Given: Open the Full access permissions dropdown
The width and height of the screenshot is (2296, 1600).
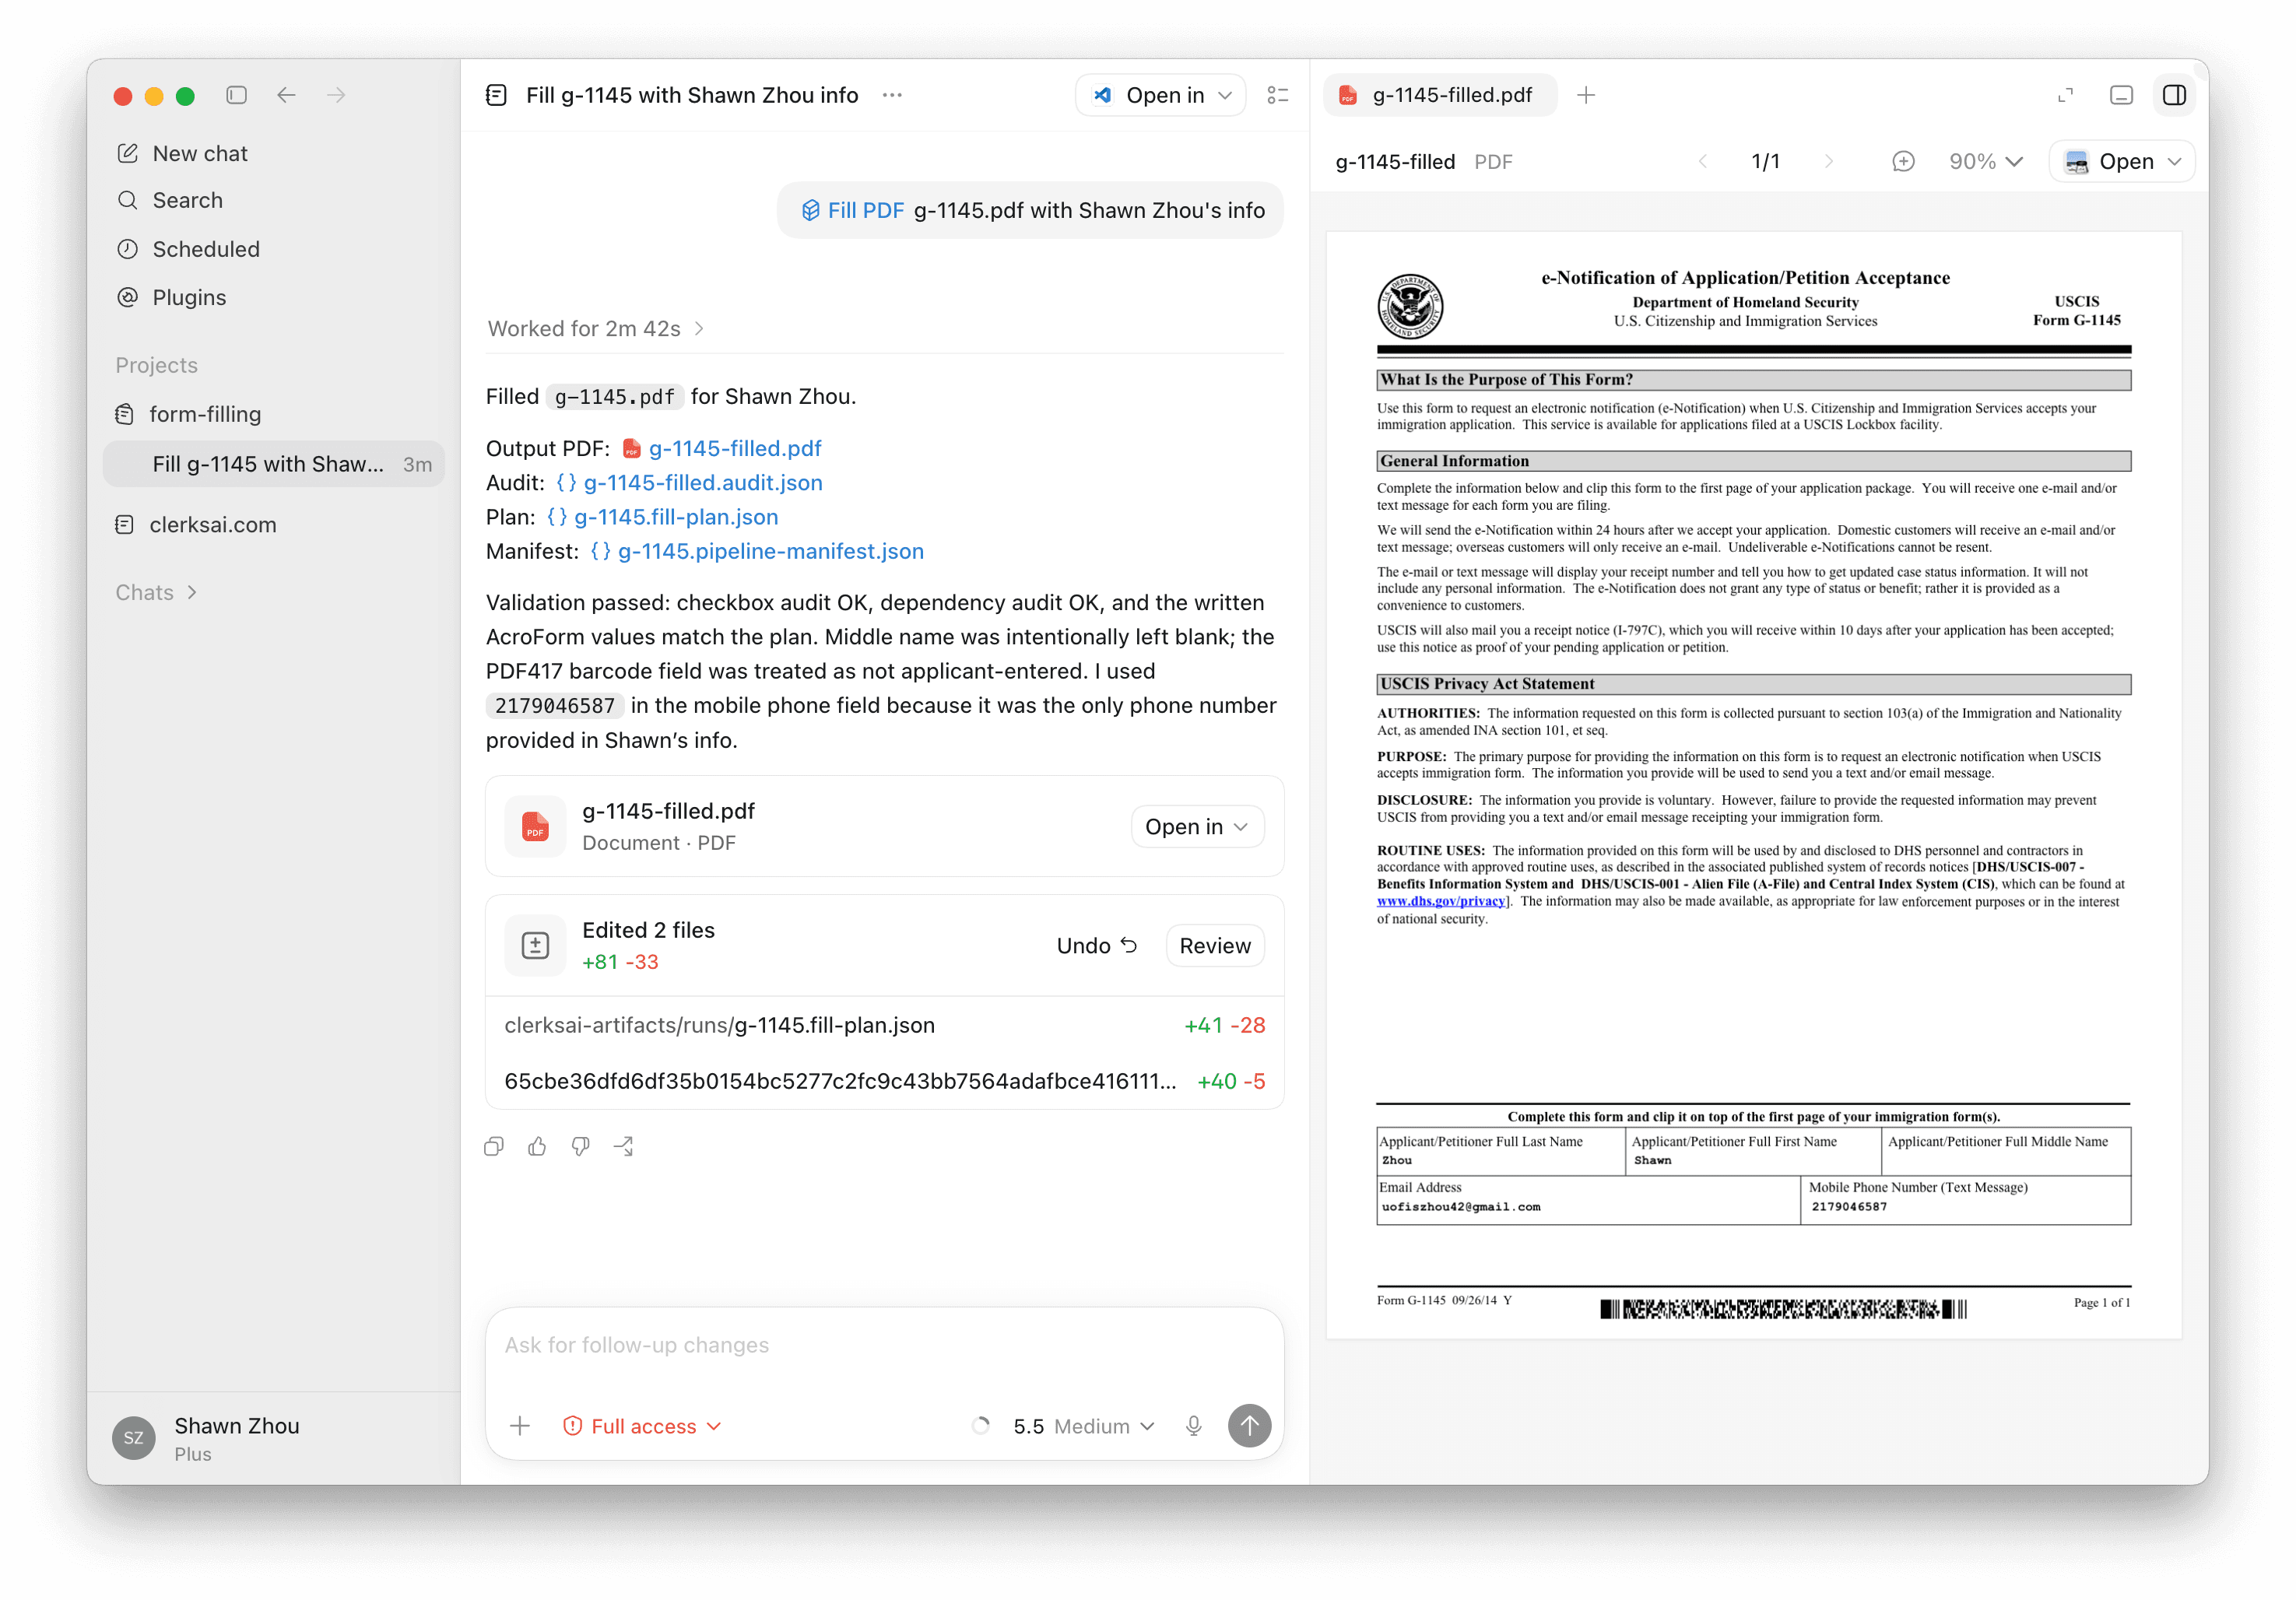Looking at the screenshot, I should pyautogui.click(x=642, y=1426).
